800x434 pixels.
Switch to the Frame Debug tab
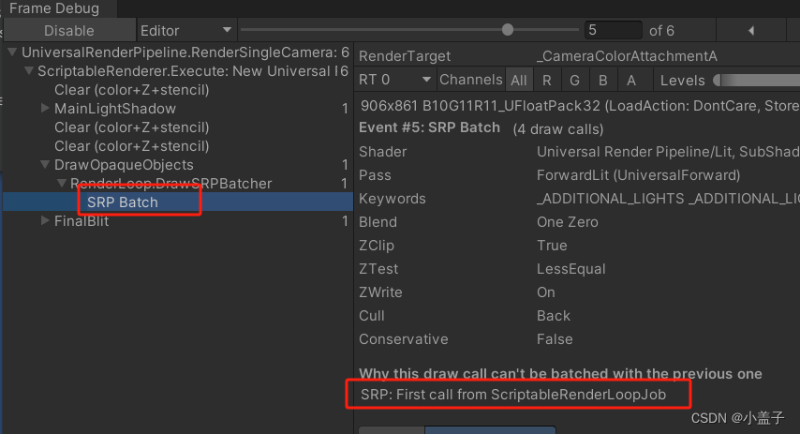[53, 8]
